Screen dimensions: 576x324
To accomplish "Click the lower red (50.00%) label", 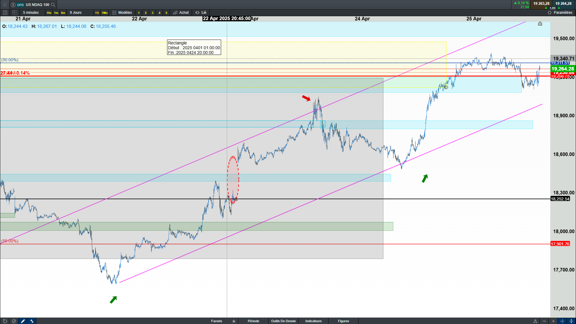I will click(10, 241).
